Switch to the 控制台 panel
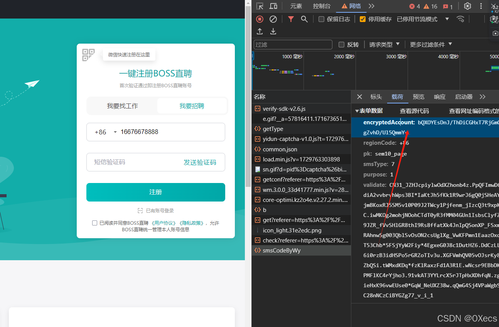The width and height of the screenshot is (499, 327). coord(322,6)
